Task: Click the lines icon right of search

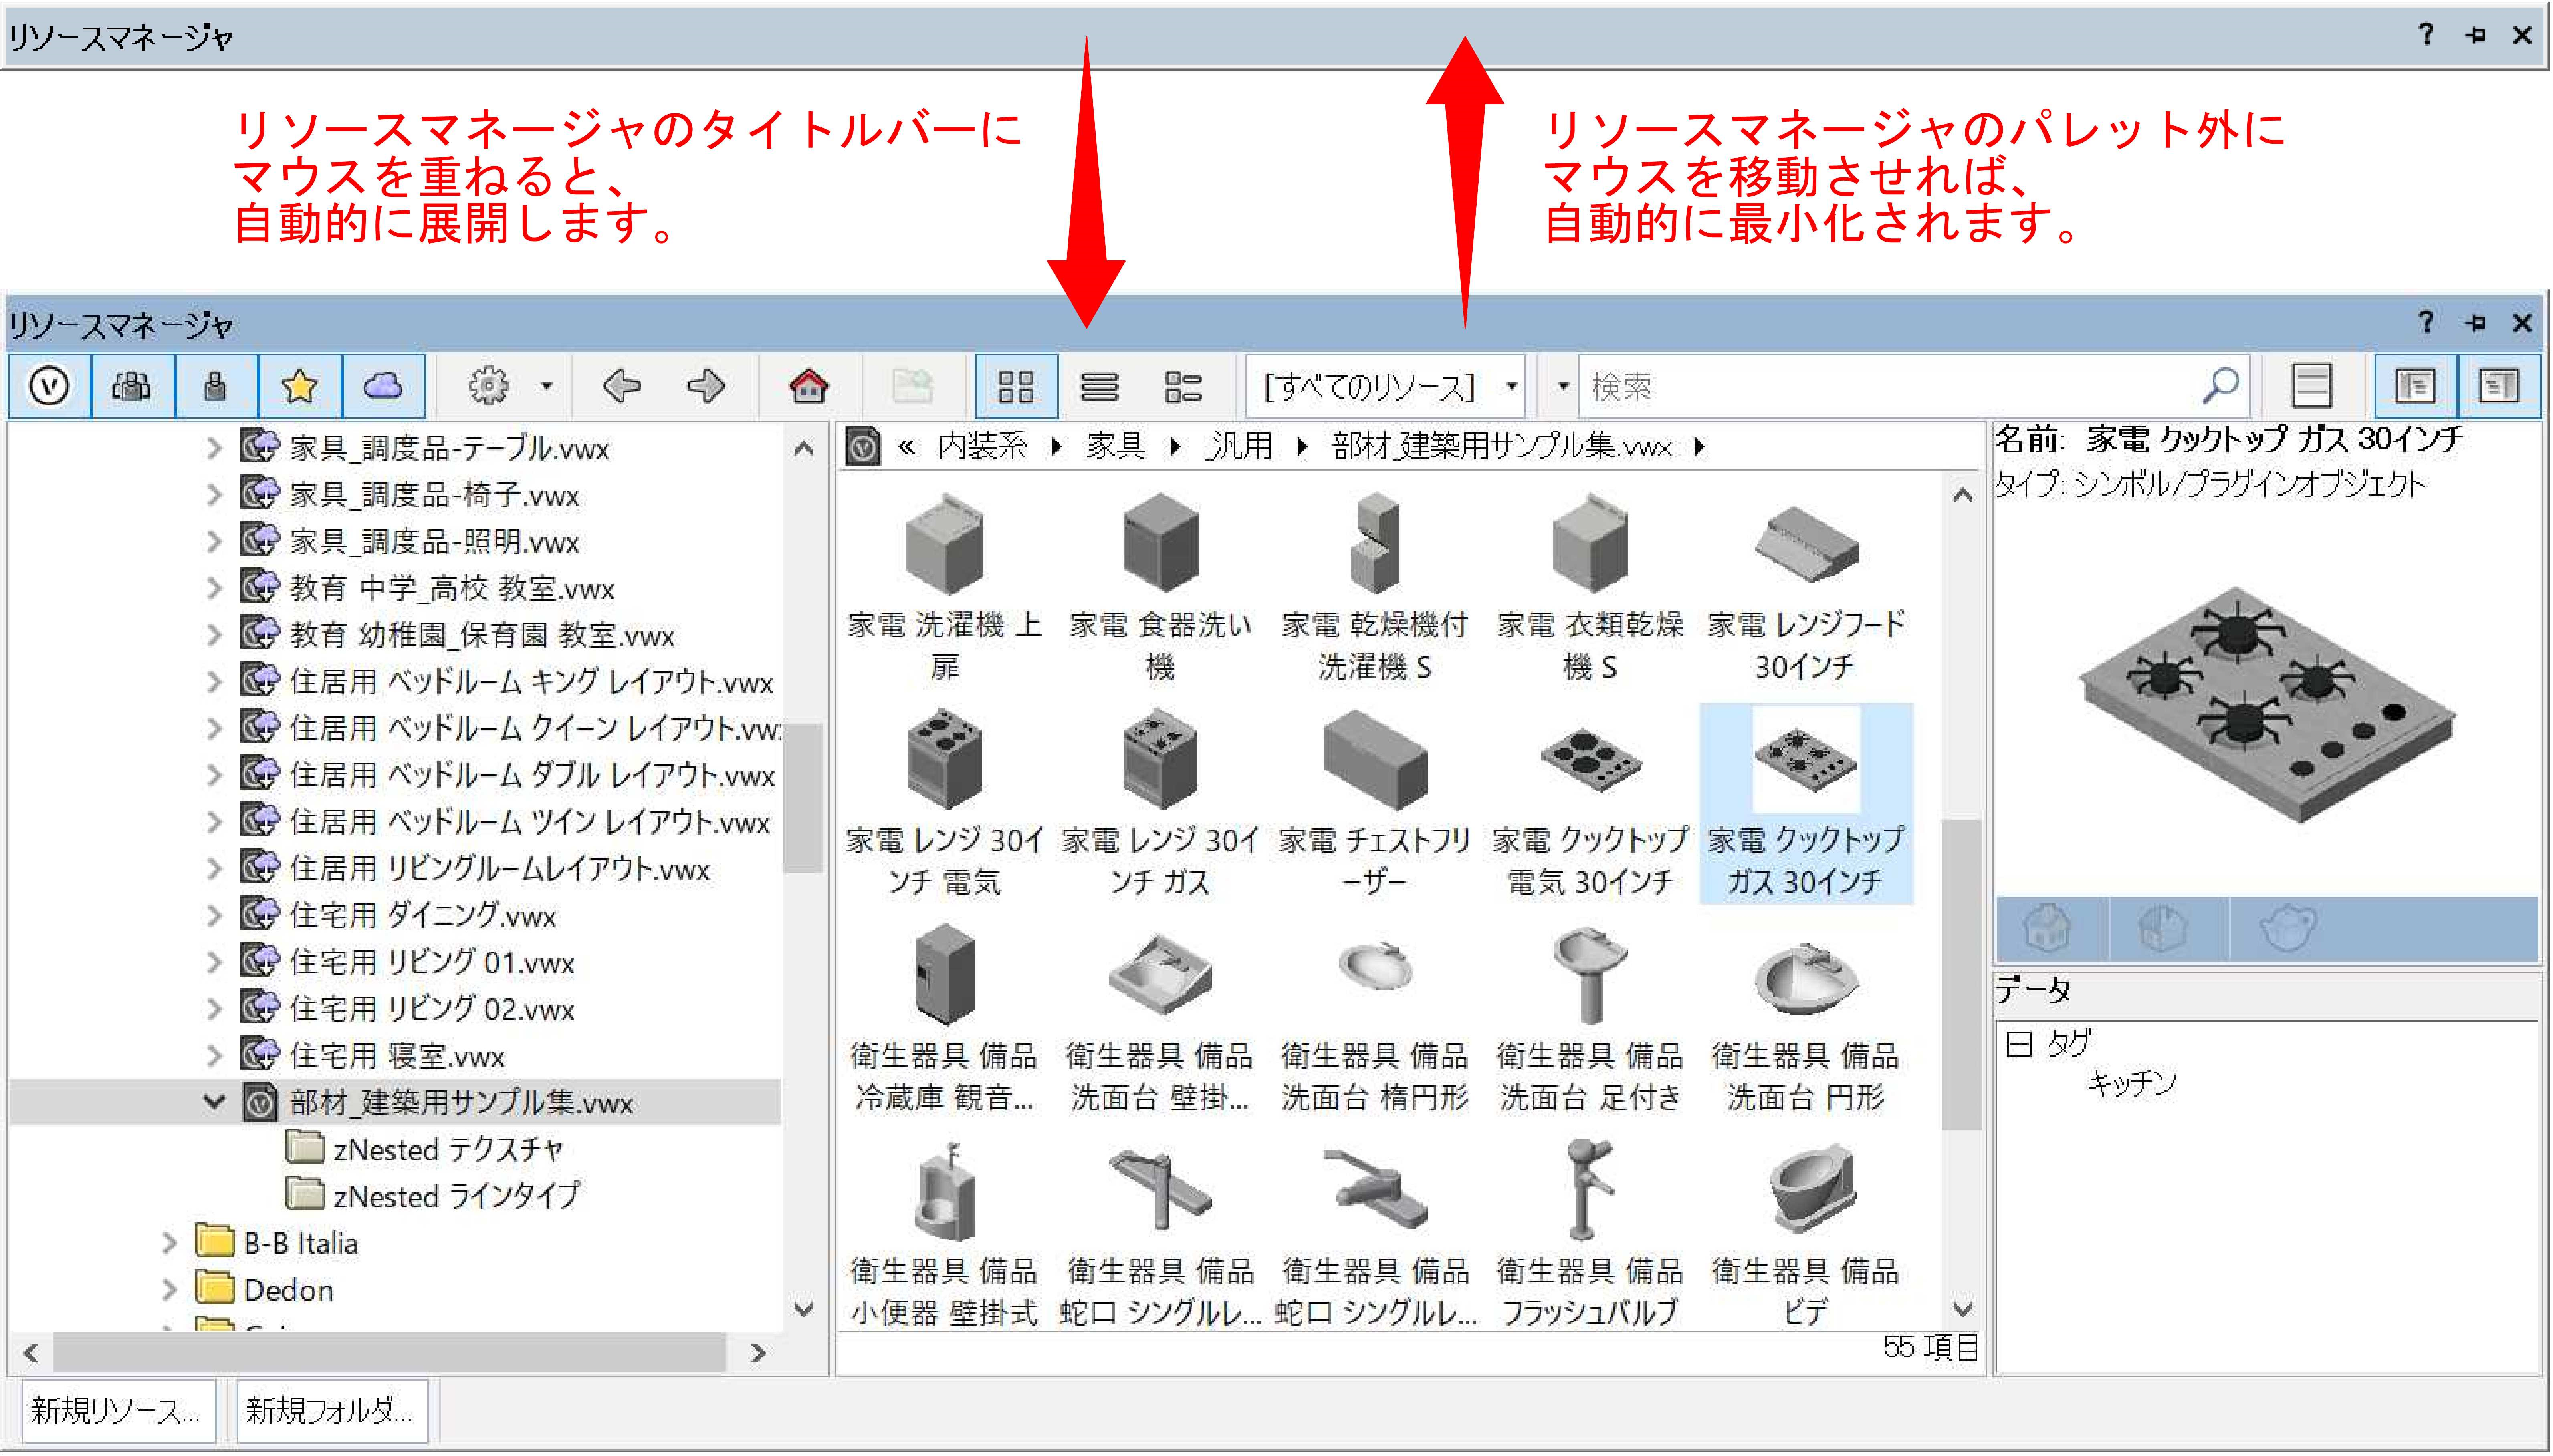Action: (x=2312, y=386)
